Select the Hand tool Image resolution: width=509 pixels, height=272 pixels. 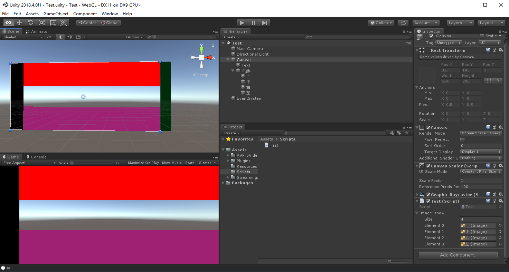pyautogui.click(x=9, y=22)
